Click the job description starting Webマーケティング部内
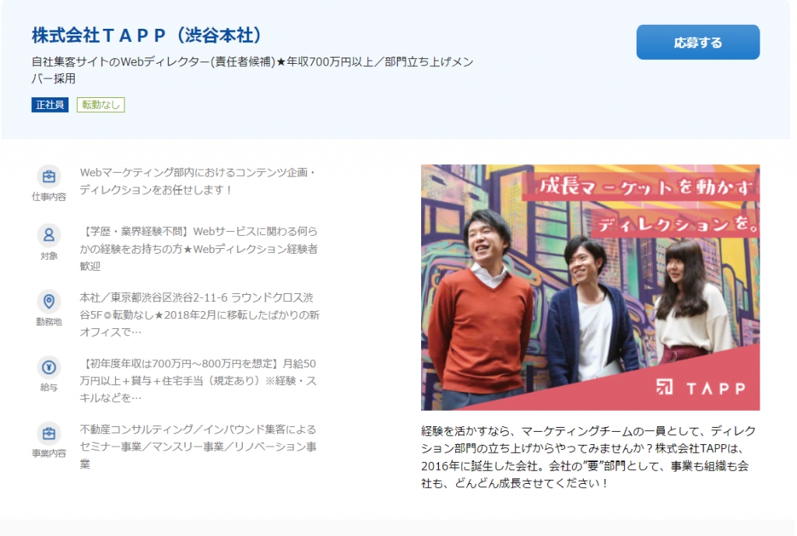 [x=198, y=180]
